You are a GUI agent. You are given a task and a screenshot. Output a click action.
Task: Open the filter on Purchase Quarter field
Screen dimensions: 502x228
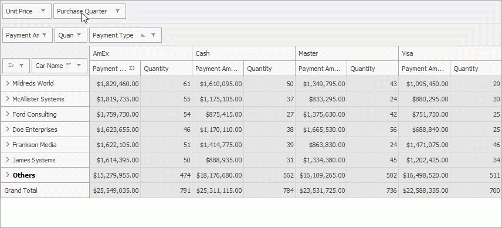tap(117, 11)
